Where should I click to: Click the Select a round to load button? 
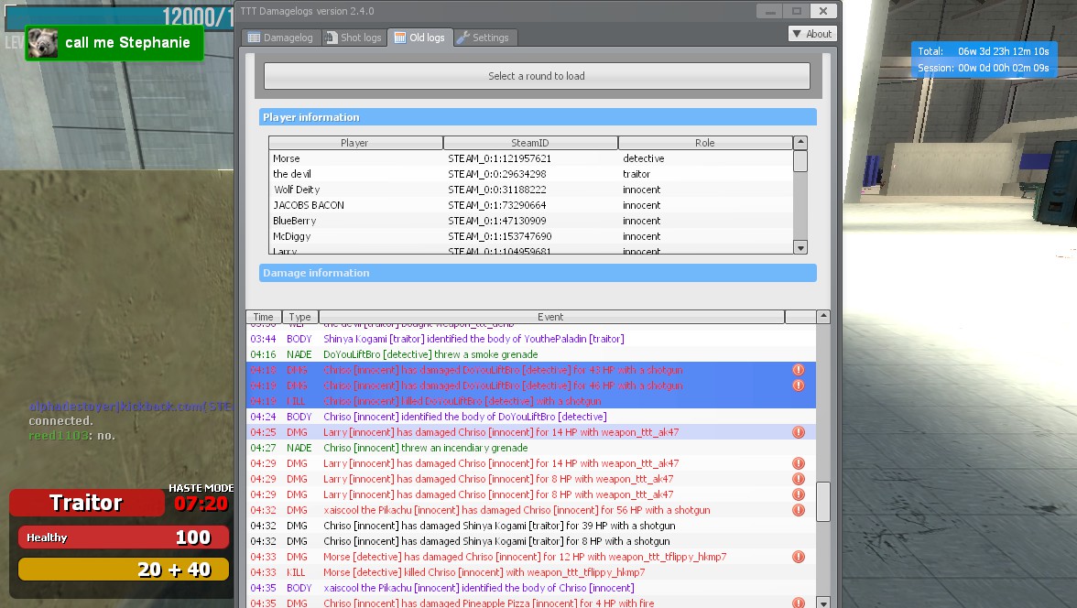click(x=537, y=76)
